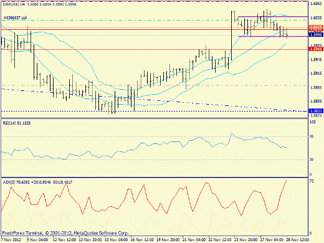This screenshot has width=324, height=243.
Task: Click the 12 Nov 12:00 time label
Action: pos(64,239)
